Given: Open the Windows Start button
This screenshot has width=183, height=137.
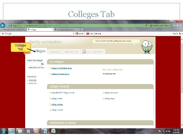Looking at the screenshot, I should [x=4, y=131].
